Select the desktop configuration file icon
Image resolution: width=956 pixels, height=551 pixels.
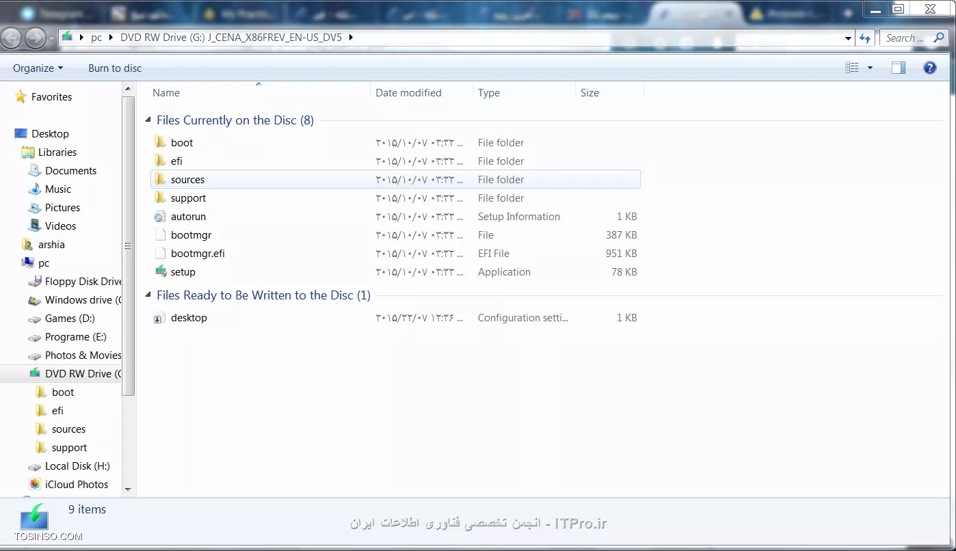pyautogui.click(x=160, y=318)
